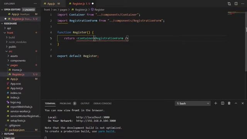Viewport: 247px width, 139px height.
Task: Click the logo.svg file icon
Action: 8,102
